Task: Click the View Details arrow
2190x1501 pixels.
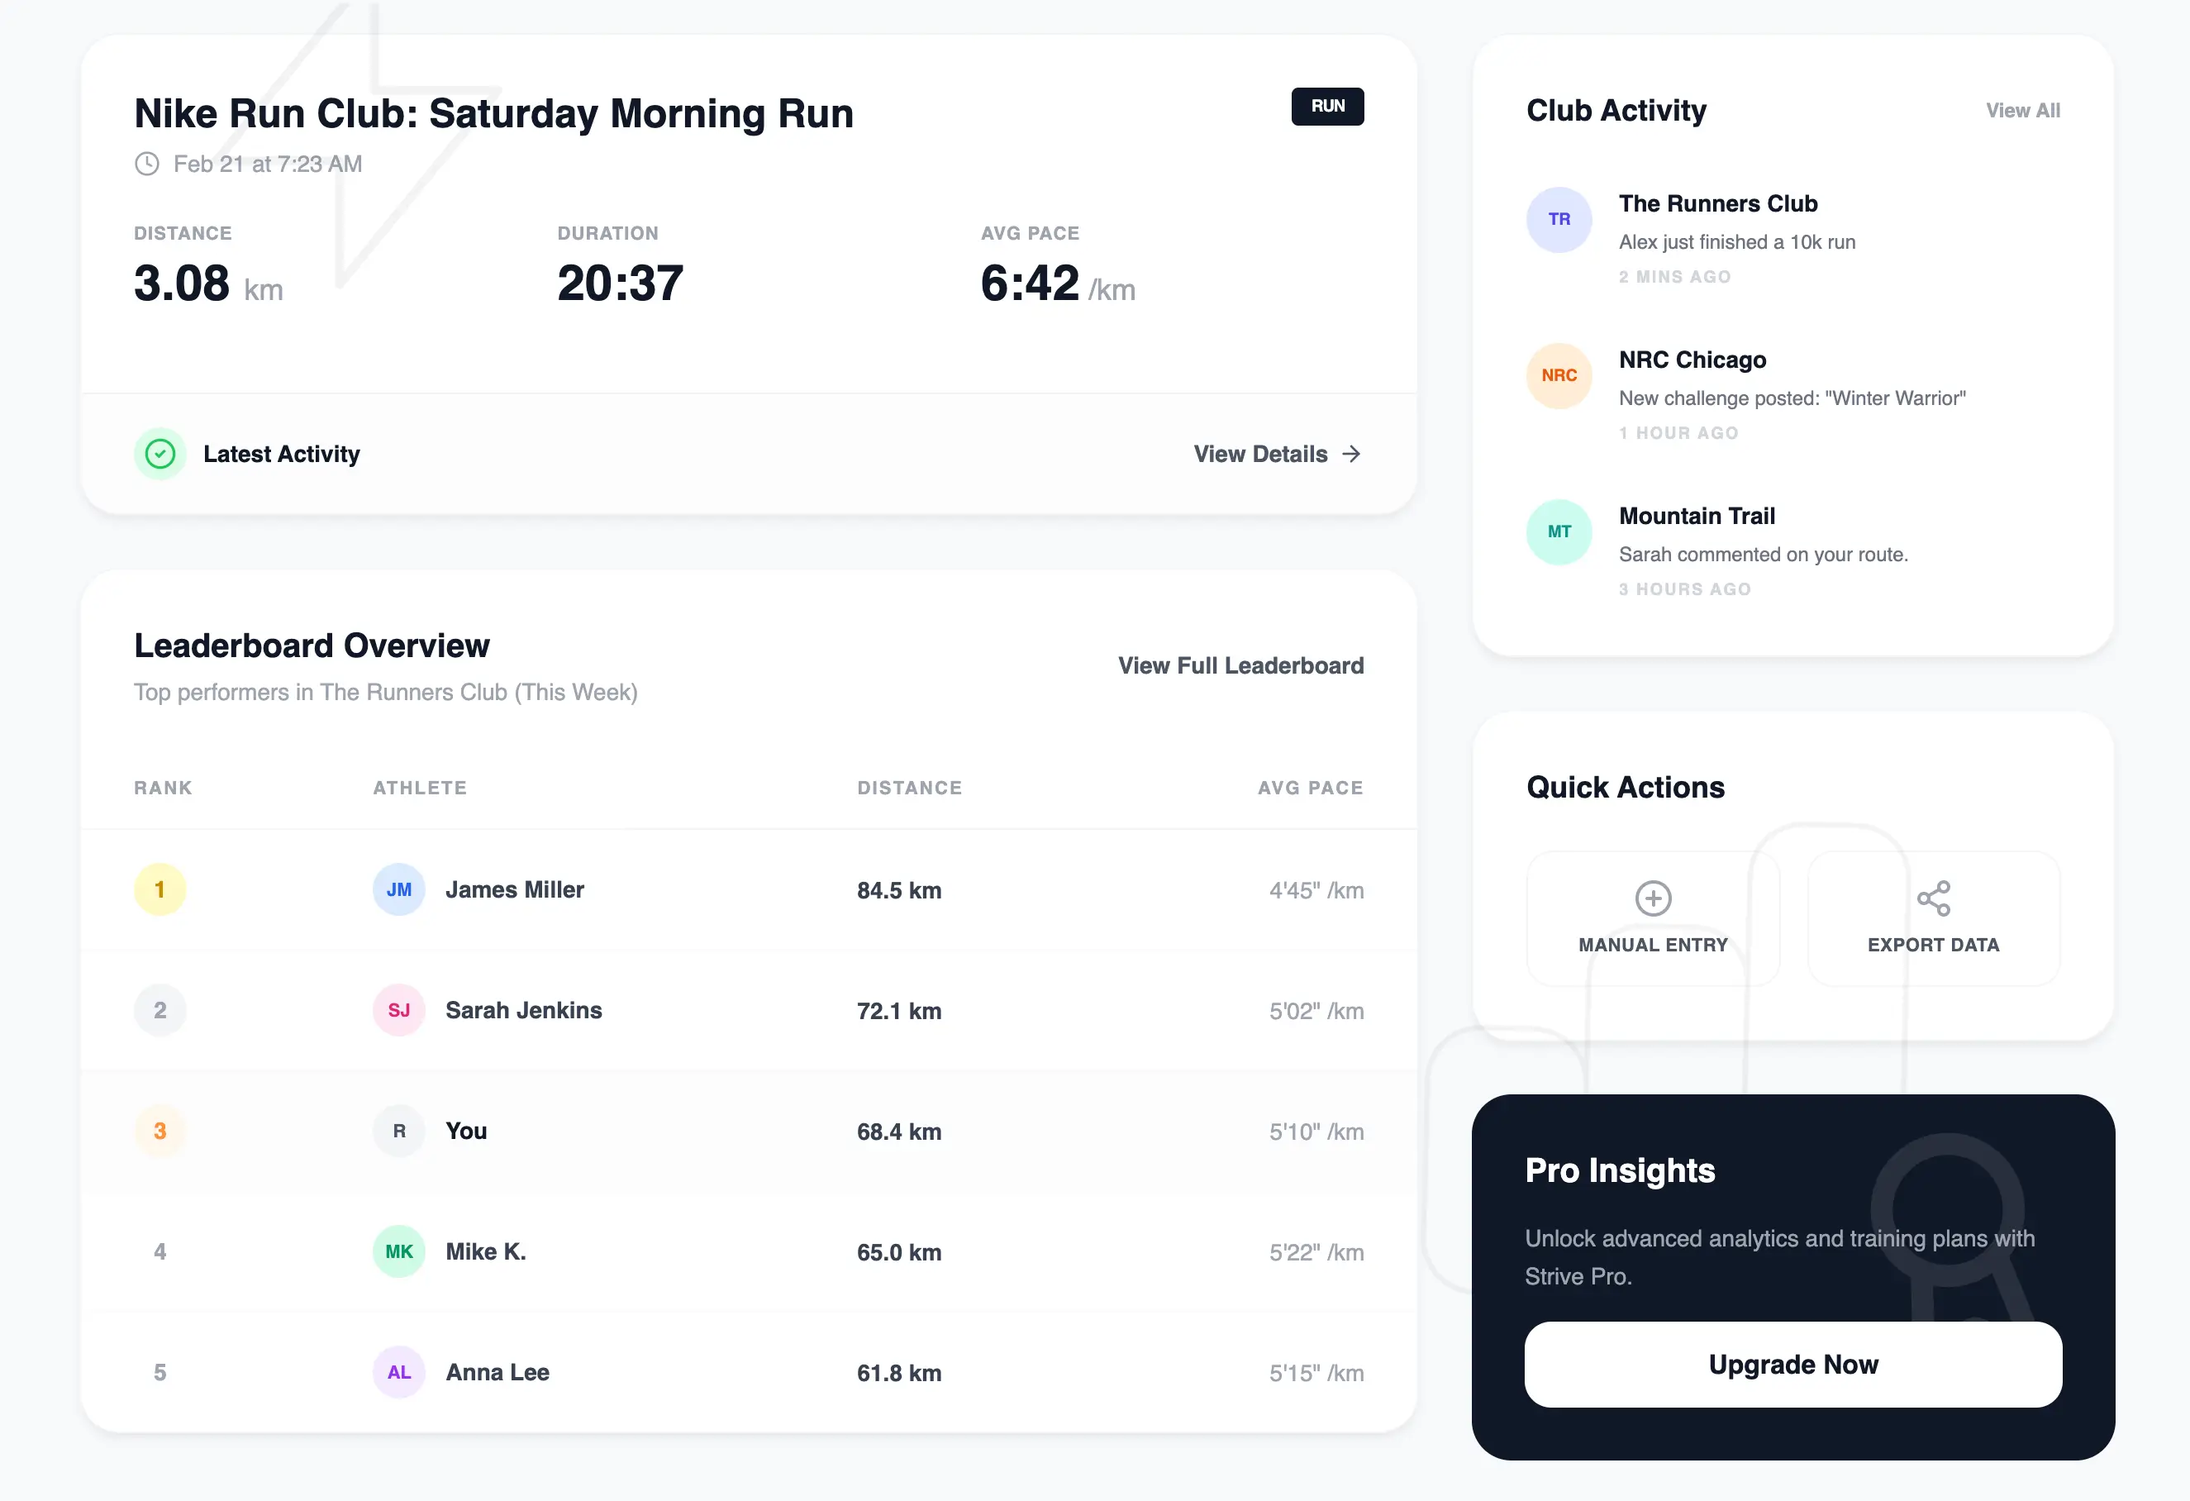Action: pyautogui.click(x=1351, y=454)
